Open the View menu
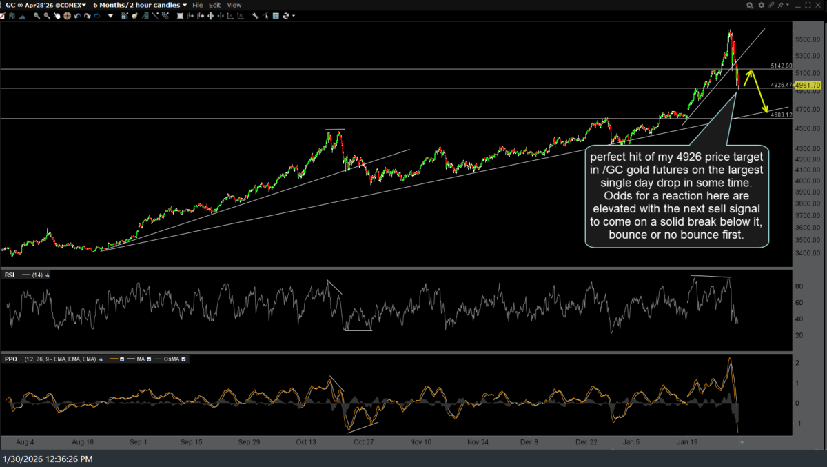 pos(234,5)
